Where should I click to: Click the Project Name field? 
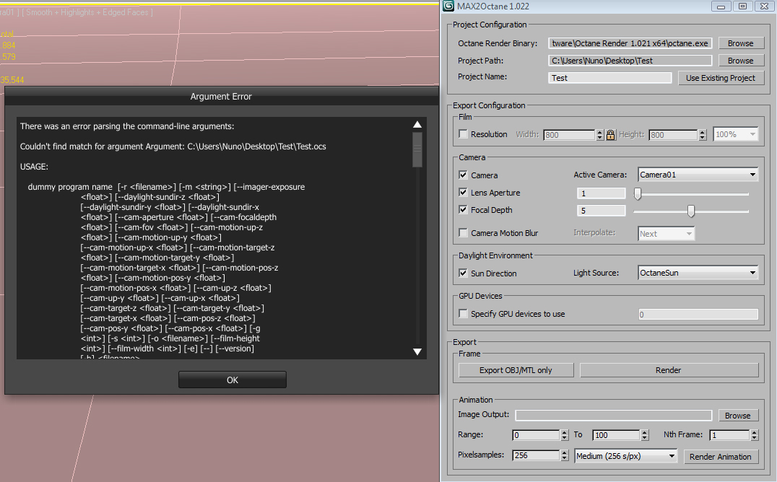(609, 78)
